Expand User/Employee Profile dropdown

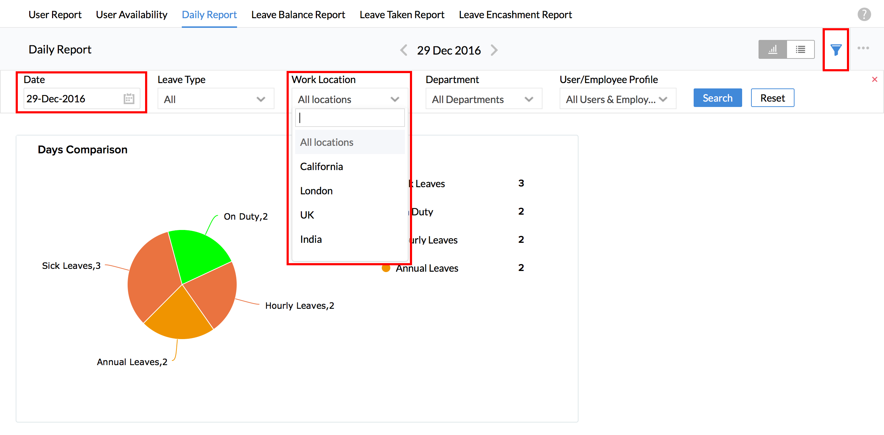(617, 99)
